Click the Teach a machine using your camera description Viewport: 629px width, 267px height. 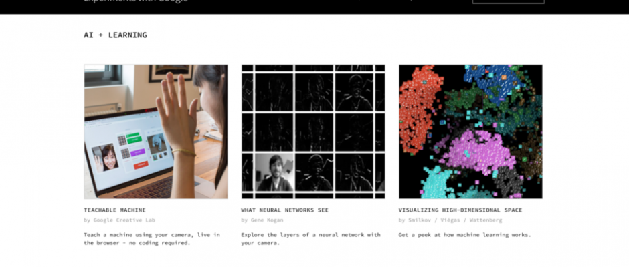tap(152, 238)
